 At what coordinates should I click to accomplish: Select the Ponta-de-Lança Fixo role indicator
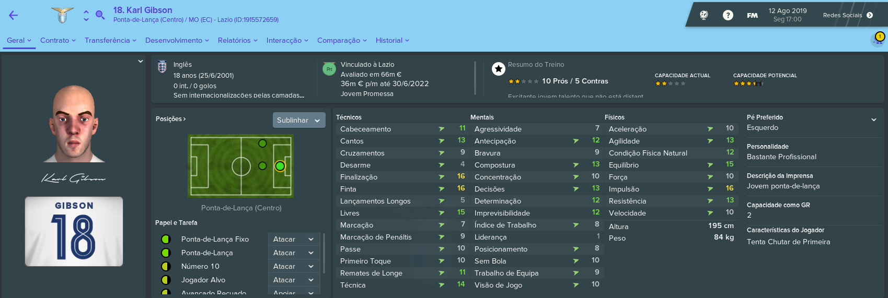pyautogui.click(x=166, y=239)
